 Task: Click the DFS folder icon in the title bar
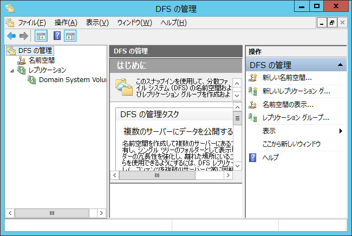10,8
